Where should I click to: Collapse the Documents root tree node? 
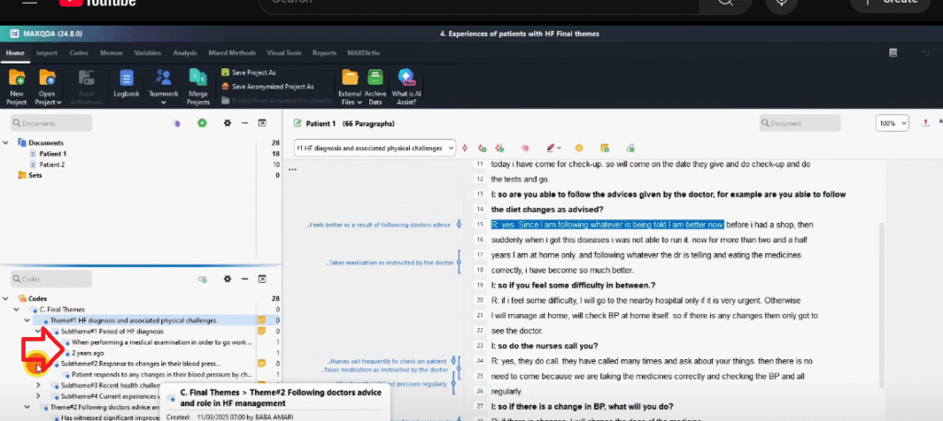pyautogui.click(x=6, y=143)
